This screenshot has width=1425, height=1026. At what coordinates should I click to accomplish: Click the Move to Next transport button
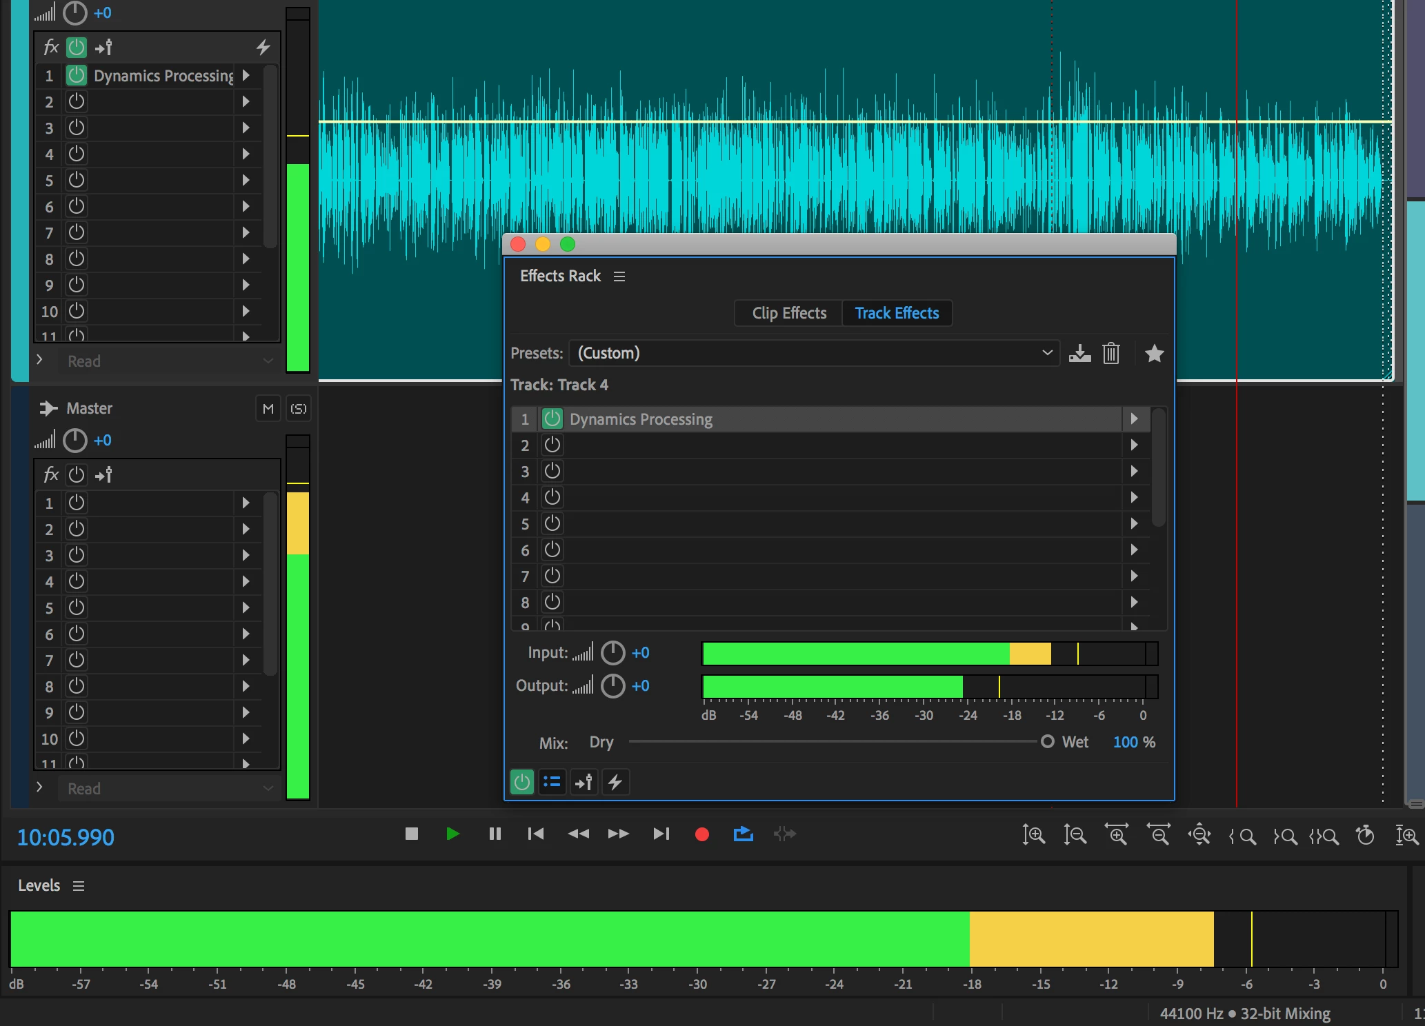[x=661, y=834]
